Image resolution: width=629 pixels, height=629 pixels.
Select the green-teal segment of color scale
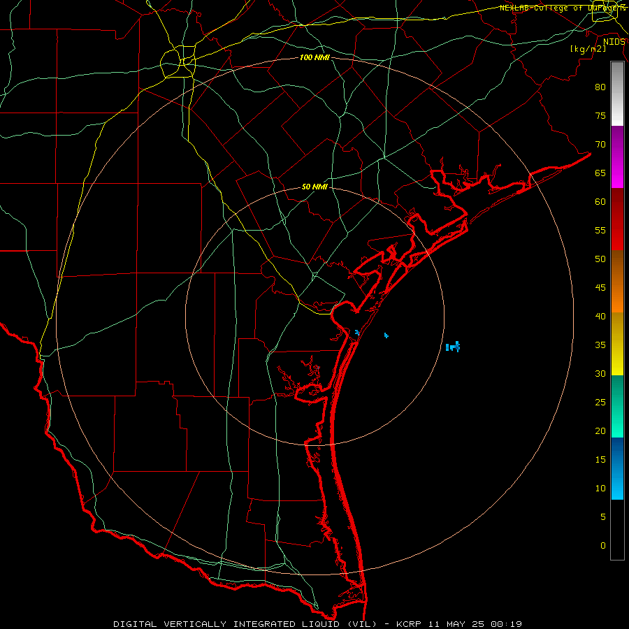click(617, 406)
